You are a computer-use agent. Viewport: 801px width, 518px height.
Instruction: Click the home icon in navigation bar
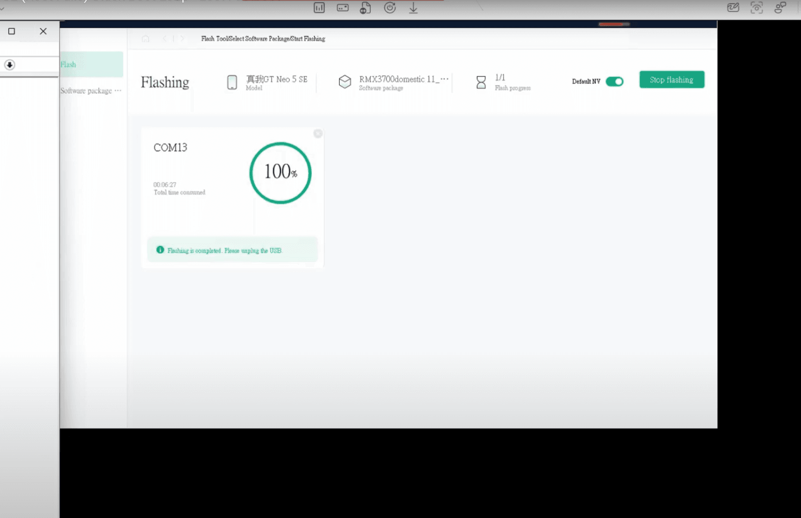coord(146,39)
